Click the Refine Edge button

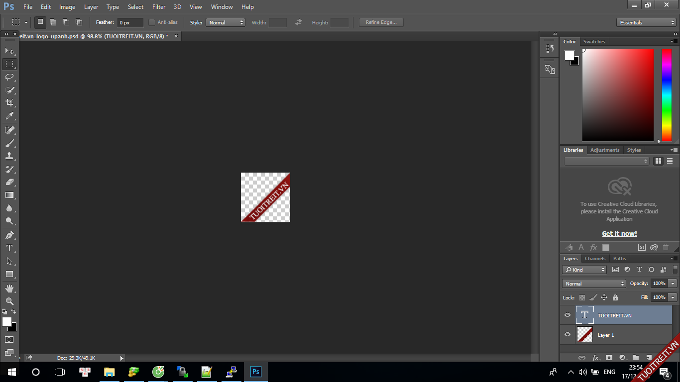pyautogui.click(x=381, y=22)
